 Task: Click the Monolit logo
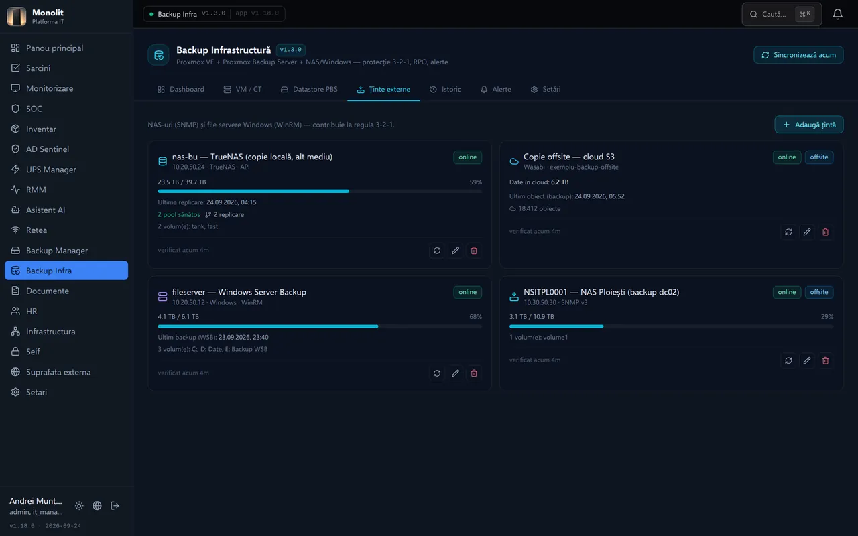tap(17, 17)
